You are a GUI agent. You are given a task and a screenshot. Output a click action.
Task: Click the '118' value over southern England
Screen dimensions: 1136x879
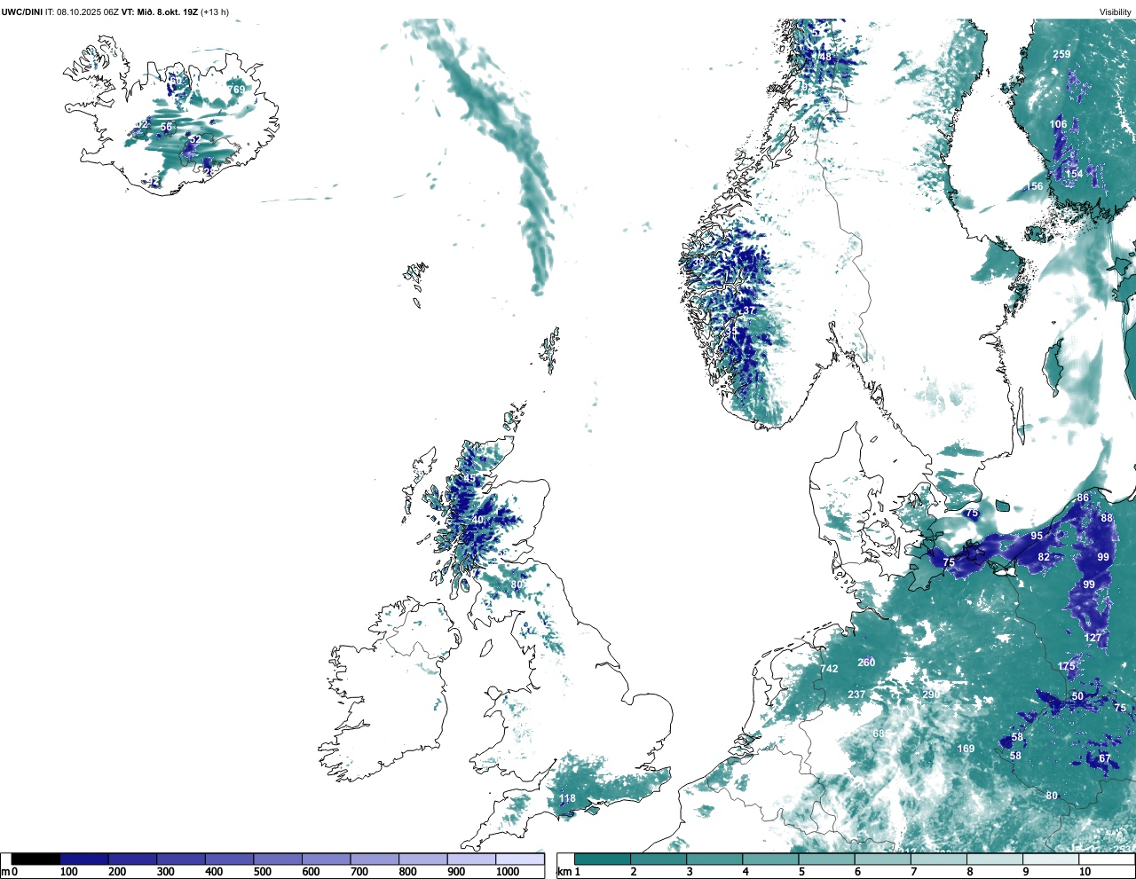567,798
